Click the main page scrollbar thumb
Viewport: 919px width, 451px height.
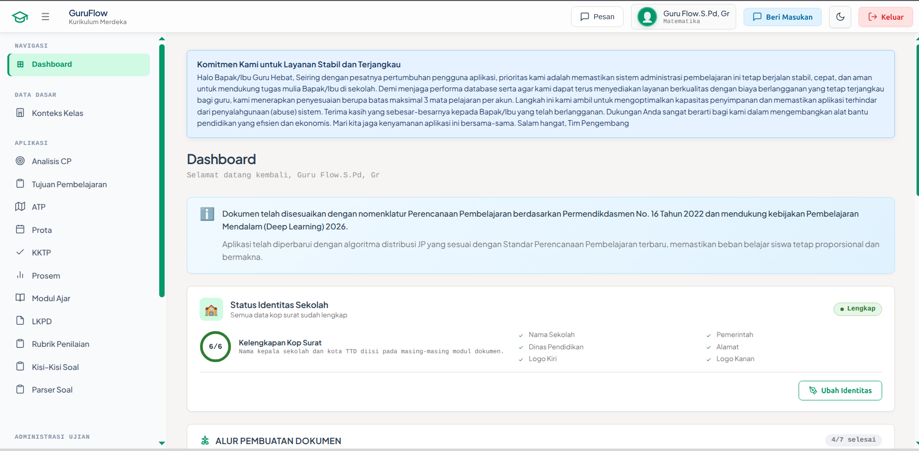click(x=917, y=120)
